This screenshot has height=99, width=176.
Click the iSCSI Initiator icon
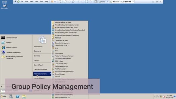pos(53,61)
